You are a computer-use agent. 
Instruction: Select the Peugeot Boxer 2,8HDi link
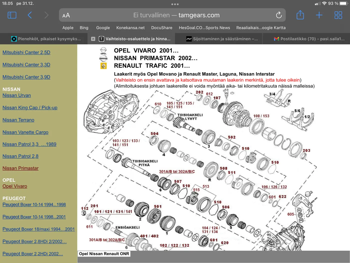coord(34,241)
